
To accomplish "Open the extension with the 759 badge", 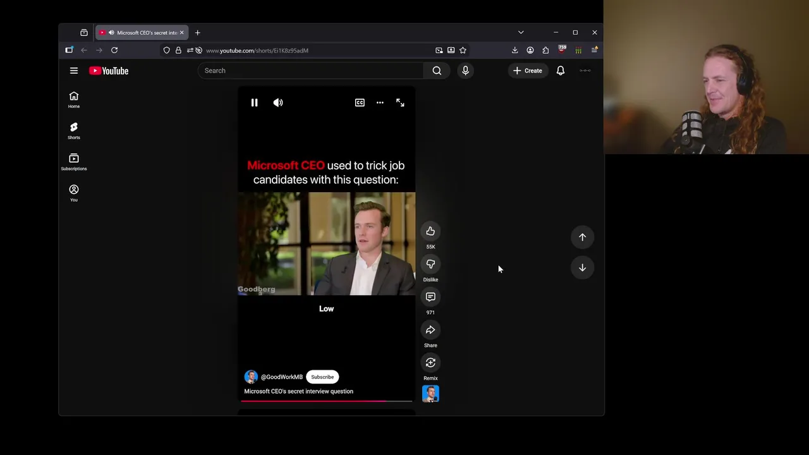I will (x=562, y=50).
